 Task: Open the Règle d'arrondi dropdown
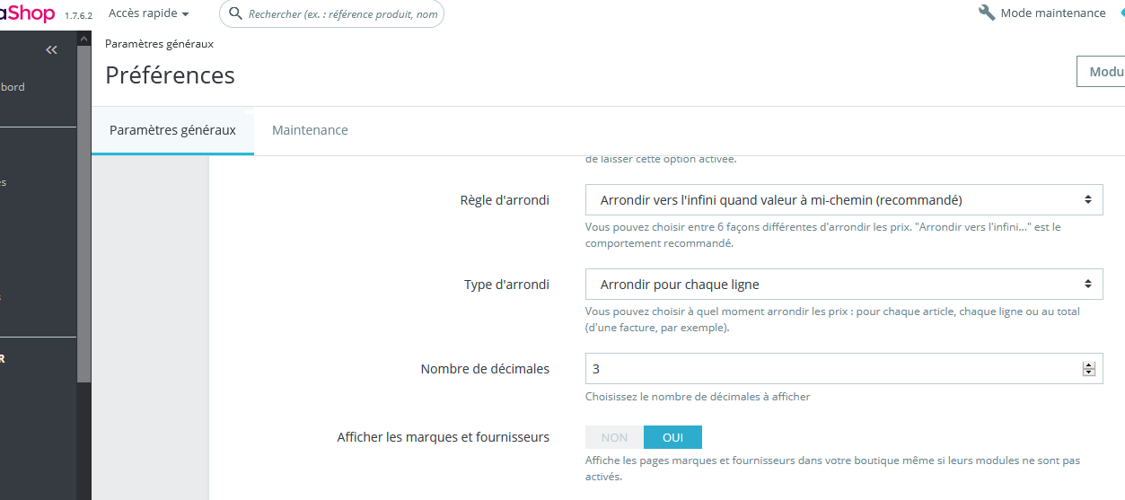coord(844,200)
